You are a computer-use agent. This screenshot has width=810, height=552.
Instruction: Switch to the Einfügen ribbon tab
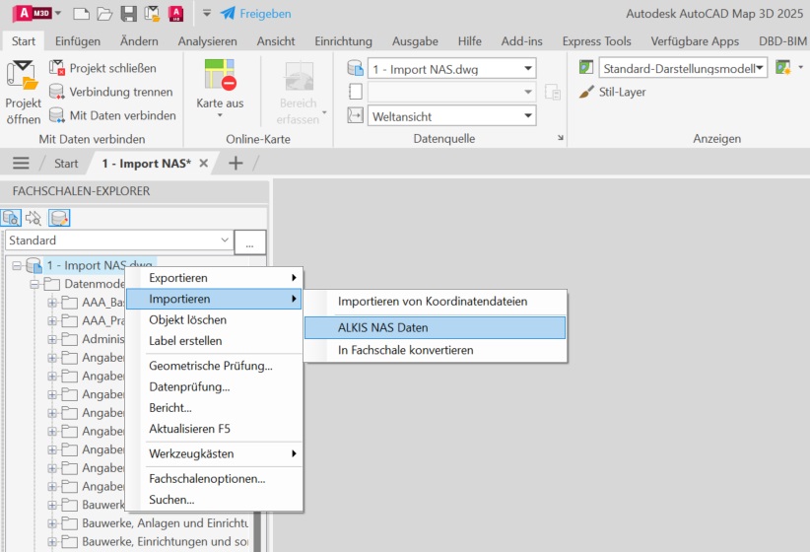click(x=78, y=41)
